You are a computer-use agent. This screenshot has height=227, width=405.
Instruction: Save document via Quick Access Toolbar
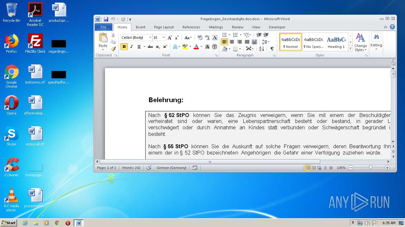106,19
